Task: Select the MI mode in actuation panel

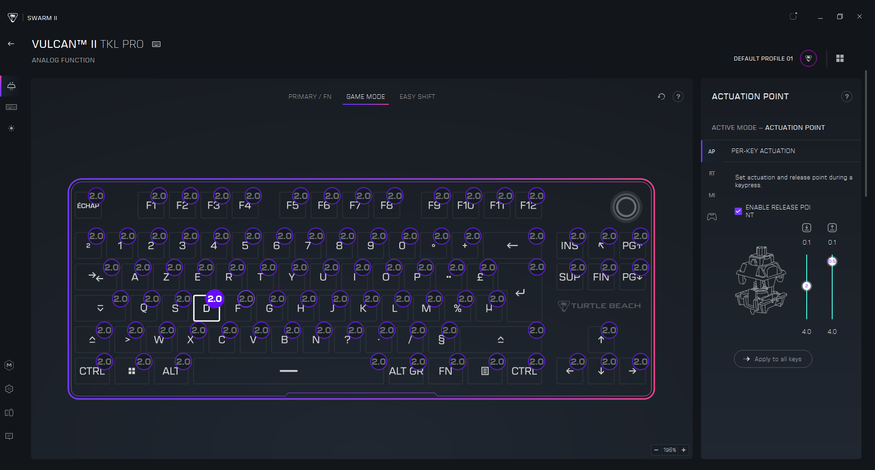Action: pos(712,195)
